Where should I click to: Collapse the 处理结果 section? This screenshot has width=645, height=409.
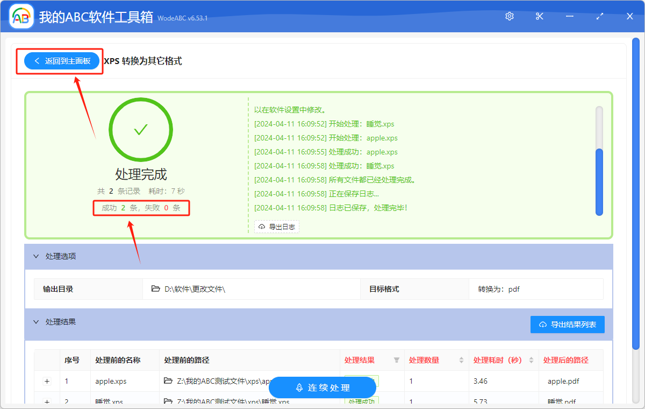pos(37,322)
